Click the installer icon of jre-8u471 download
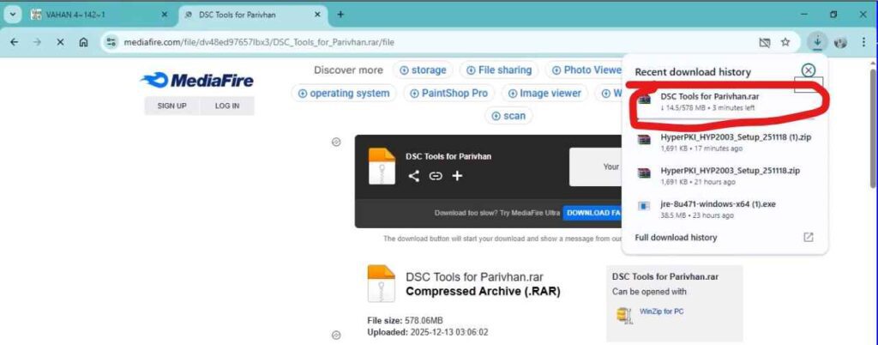Viewport: 878px width, 345px height. (x=645, y=206)
